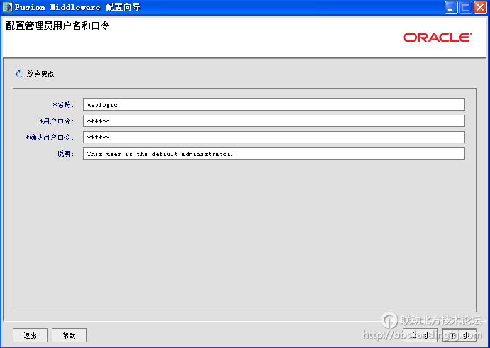Image resolution: width=490 pixels, height=348 pixels.
Task: Edit the 说明 description field
Action: point(274,154)
